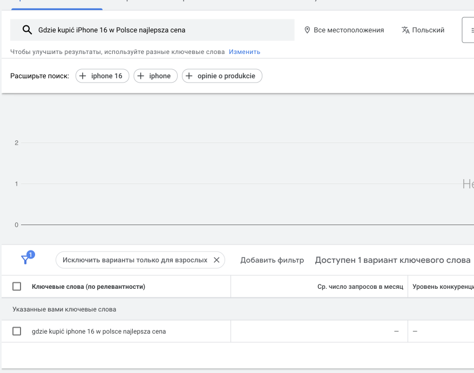Open the funnel filter icon with badge
The width and height of the screenshot is (474, 373).
[x=25, y=260]
